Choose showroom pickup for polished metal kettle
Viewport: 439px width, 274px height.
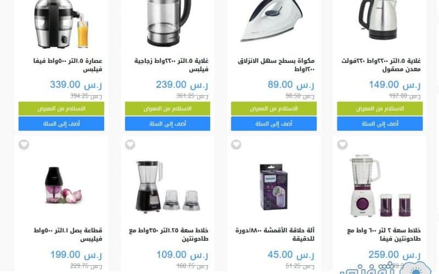(380, 109)
